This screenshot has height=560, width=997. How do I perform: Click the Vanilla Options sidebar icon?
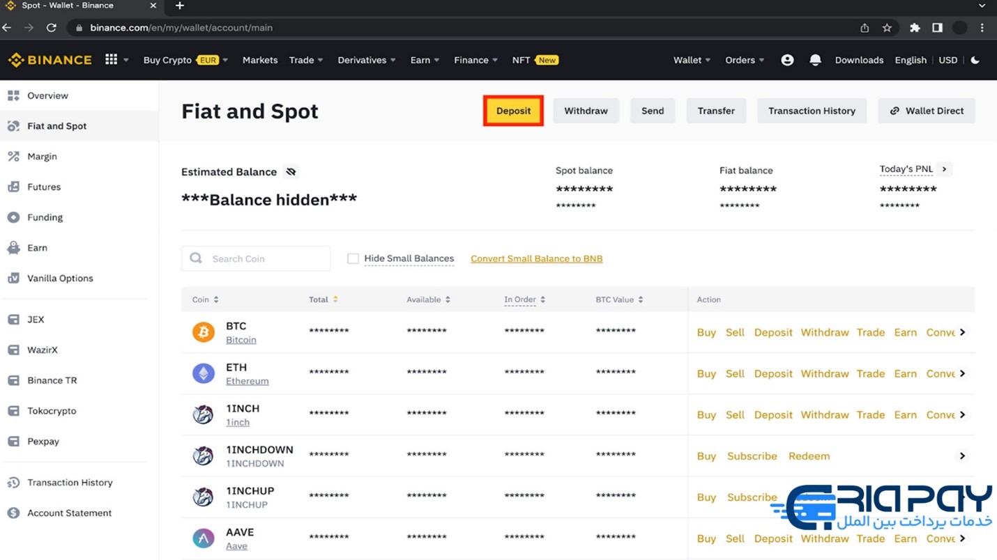pos(13,278)
